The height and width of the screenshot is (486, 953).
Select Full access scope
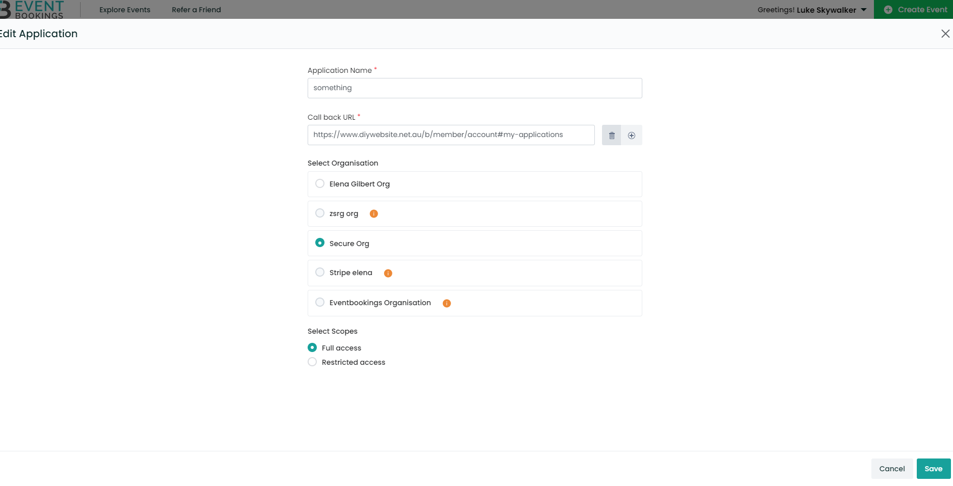312,348
